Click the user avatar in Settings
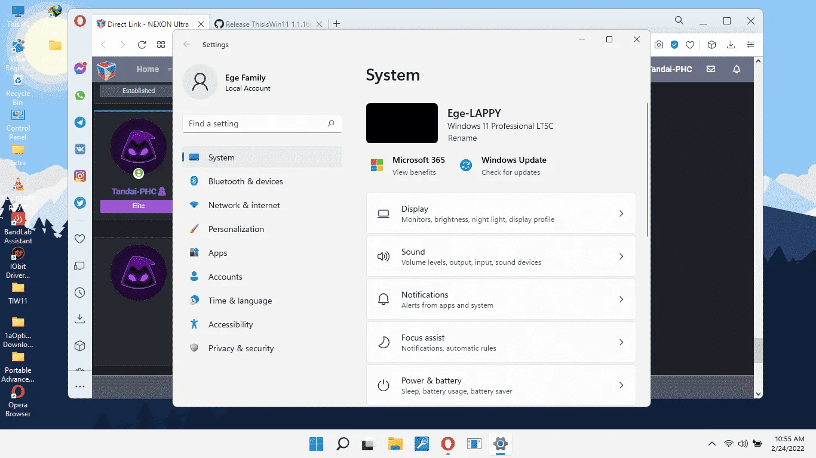The height and width of the screenshot is (458, 816). point(200,82)
